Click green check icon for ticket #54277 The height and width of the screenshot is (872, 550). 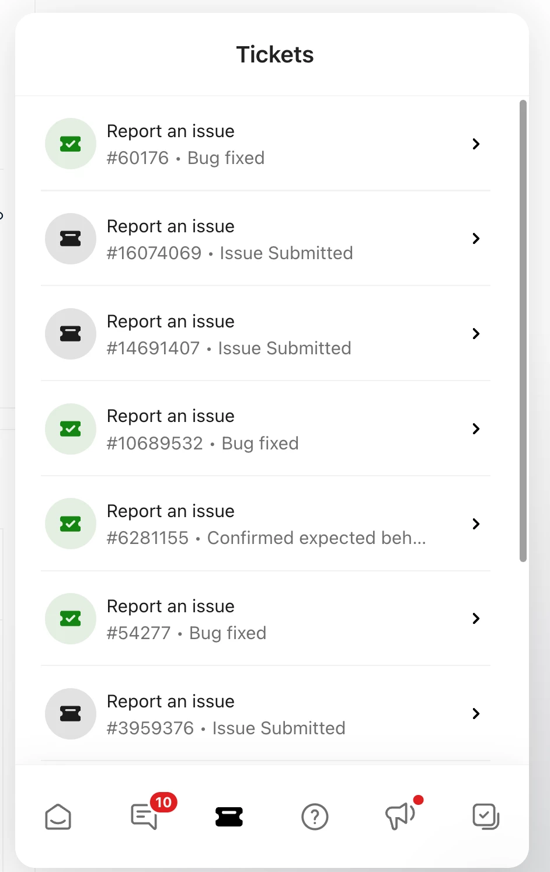71,619
